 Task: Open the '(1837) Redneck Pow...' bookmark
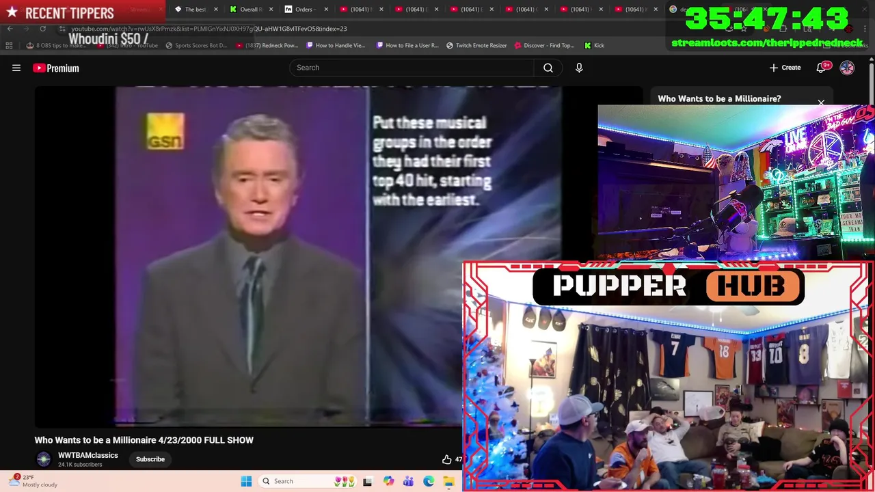267,45
